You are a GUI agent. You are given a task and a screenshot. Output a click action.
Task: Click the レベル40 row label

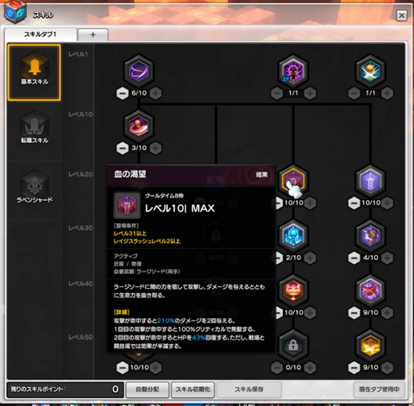(80, 284)
